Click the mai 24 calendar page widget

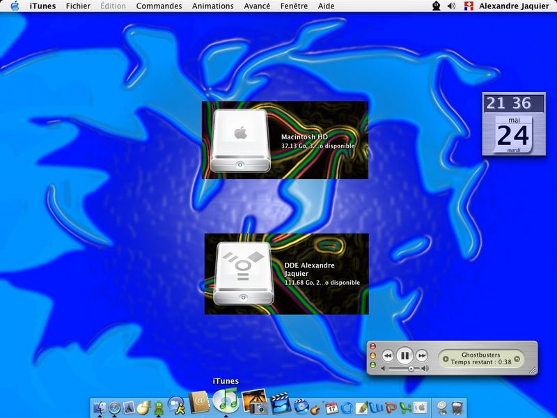514,134
